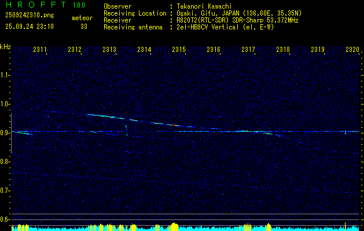Viewport: 364px width, 231px height.
Task: Select the 2320 time marker
Action: point(352,50)
